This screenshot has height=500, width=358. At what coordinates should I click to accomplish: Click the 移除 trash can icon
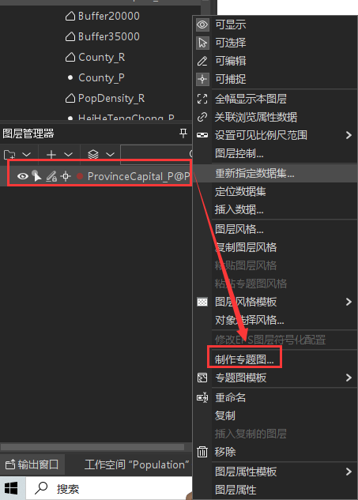[202, 452]
